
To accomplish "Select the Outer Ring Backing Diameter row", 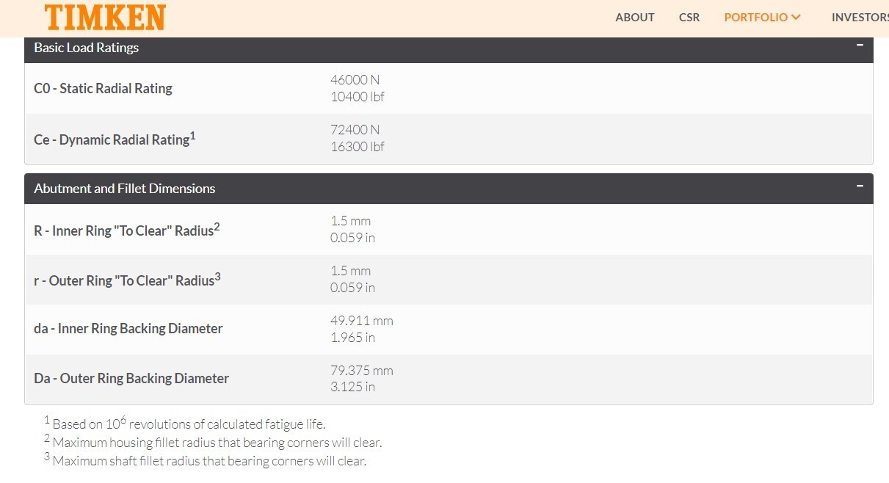I will point(449,379).
